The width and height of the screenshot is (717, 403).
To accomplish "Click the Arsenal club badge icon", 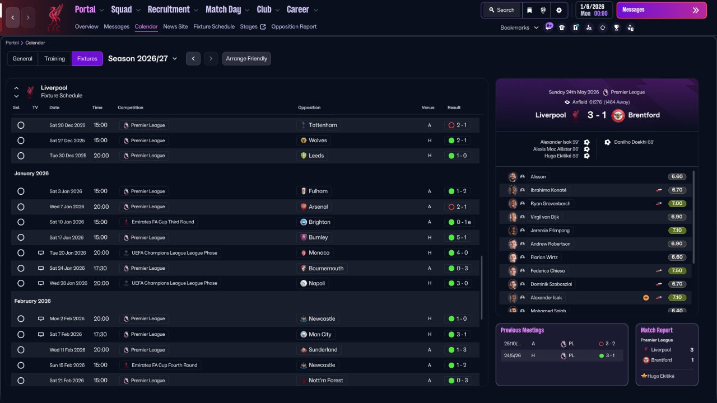I will coord(304,207).
